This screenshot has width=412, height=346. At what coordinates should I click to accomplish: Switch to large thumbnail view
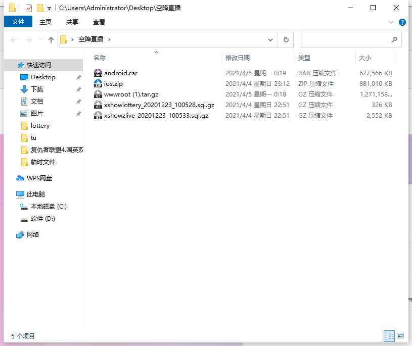tap(400, 336)
